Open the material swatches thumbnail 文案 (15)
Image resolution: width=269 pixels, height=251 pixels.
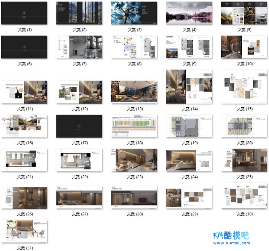[x=244, y=87]
